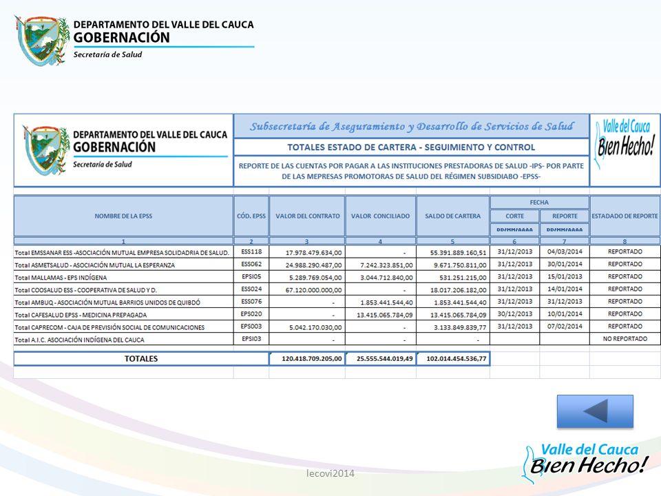
Task: Select code cell EPSI03
Action: (251, 339)
